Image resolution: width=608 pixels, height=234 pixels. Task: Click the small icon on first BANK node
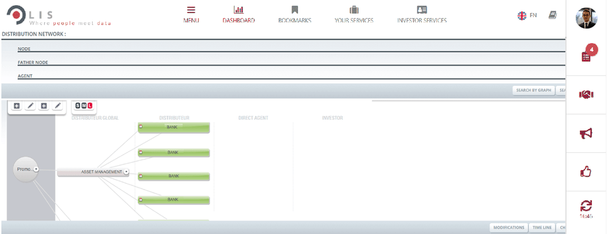click(x=141, y=126)
